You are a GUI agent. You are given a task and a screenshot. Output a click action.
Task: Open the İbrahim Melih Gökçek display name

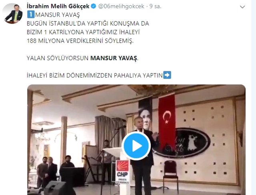click(58, 6)
